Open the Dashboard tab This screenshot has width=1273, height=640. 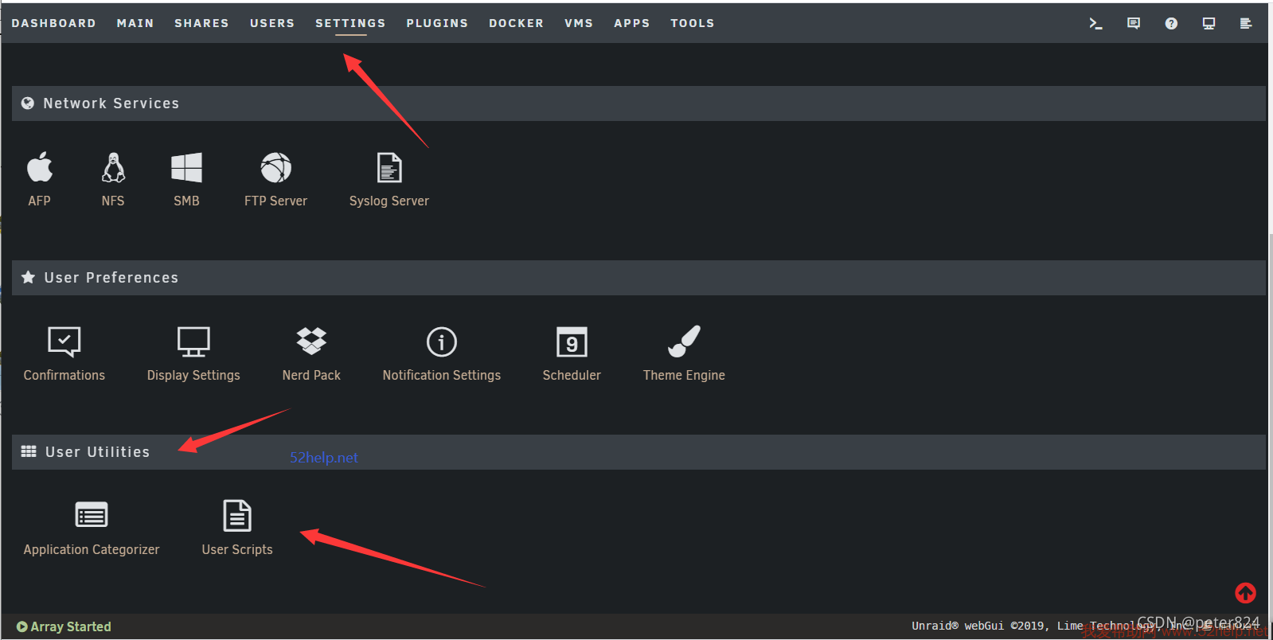(x=53, y=23)
